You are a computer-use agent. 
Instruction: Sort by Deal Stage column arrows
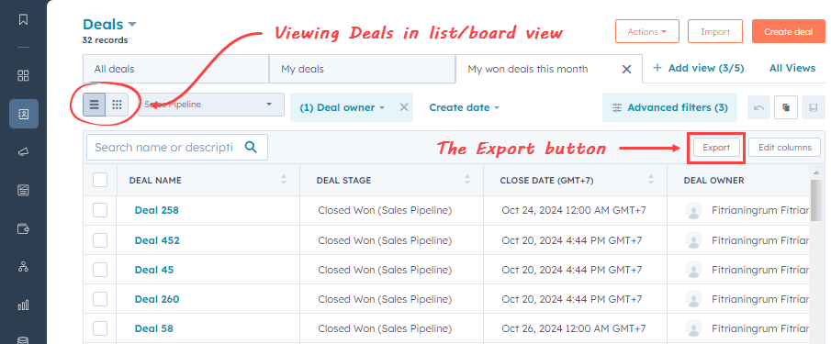466,180
